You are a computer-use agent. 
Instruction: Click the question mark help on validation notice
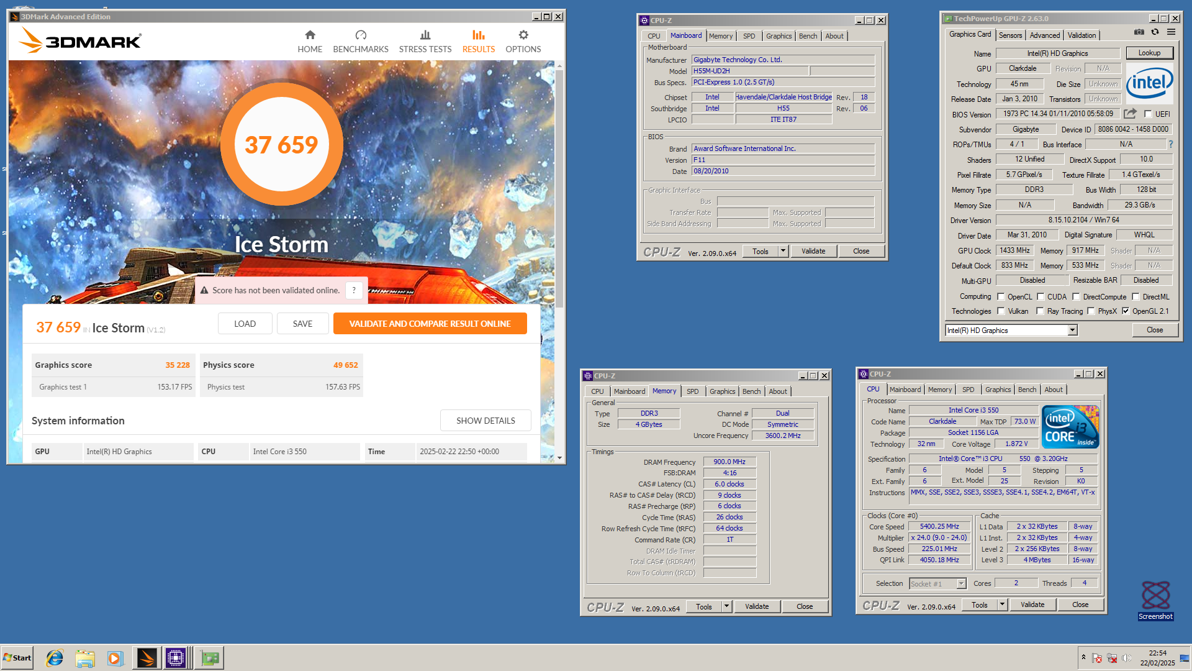tap(354, 290)
